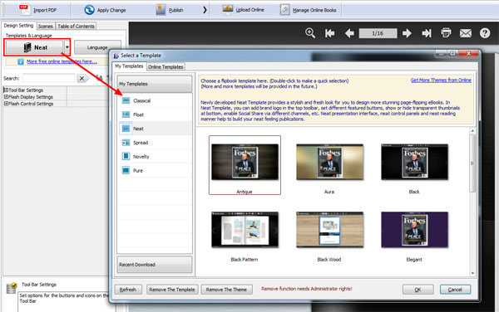Open the More free online templates link
The width and height of the screenshot is (499, 312).
(x=62, y=61)
